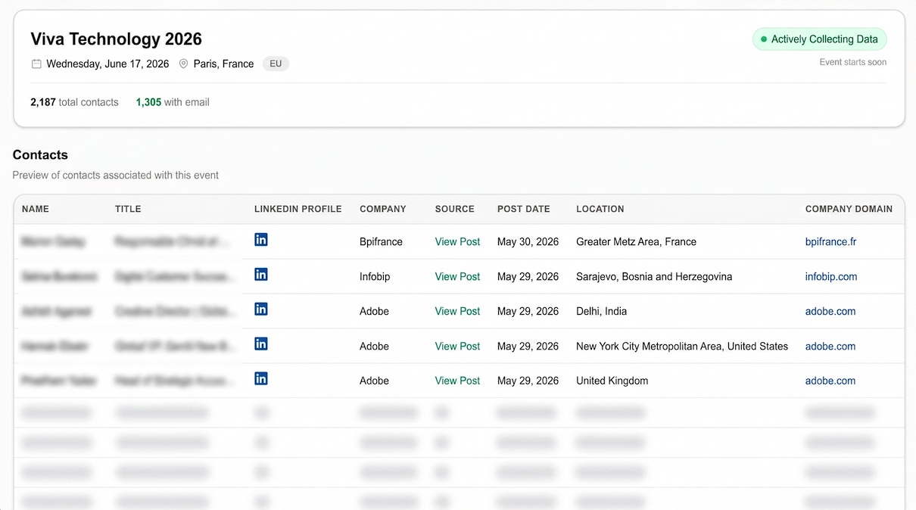View Post for the Bpifrance contact

[x=457, y=242]
